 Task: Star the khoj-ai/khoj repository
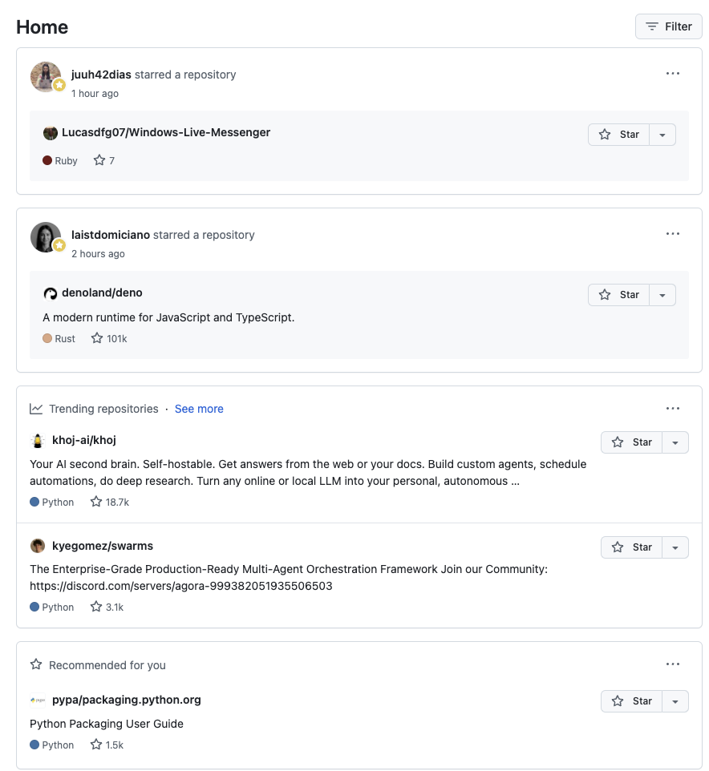[x=633, y=442]
